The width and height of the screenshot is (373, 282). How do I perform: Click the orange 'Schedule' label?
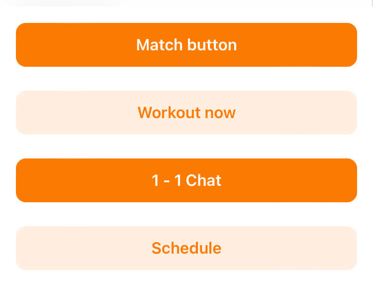(x=186, y=248)
